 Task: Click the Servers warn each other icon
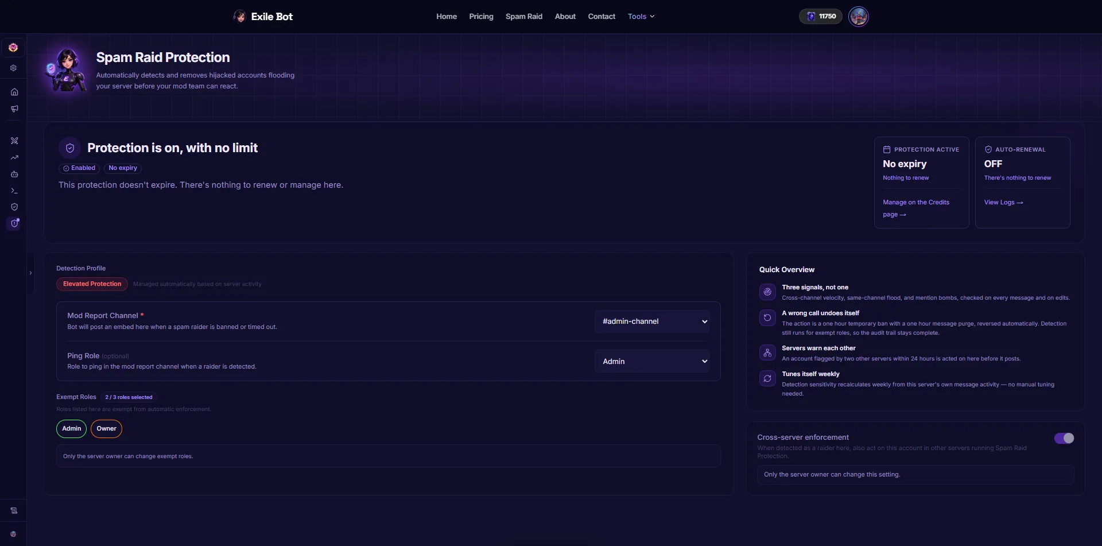[767, 353]
